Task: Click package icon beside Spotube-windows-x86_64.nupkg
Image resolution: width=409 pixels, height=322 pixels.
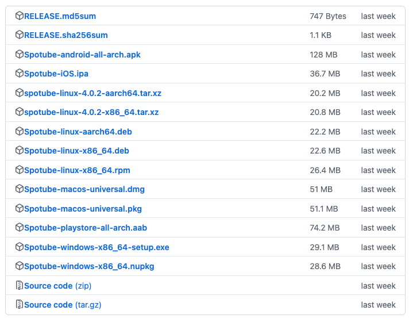Action: tap(20, 266)
